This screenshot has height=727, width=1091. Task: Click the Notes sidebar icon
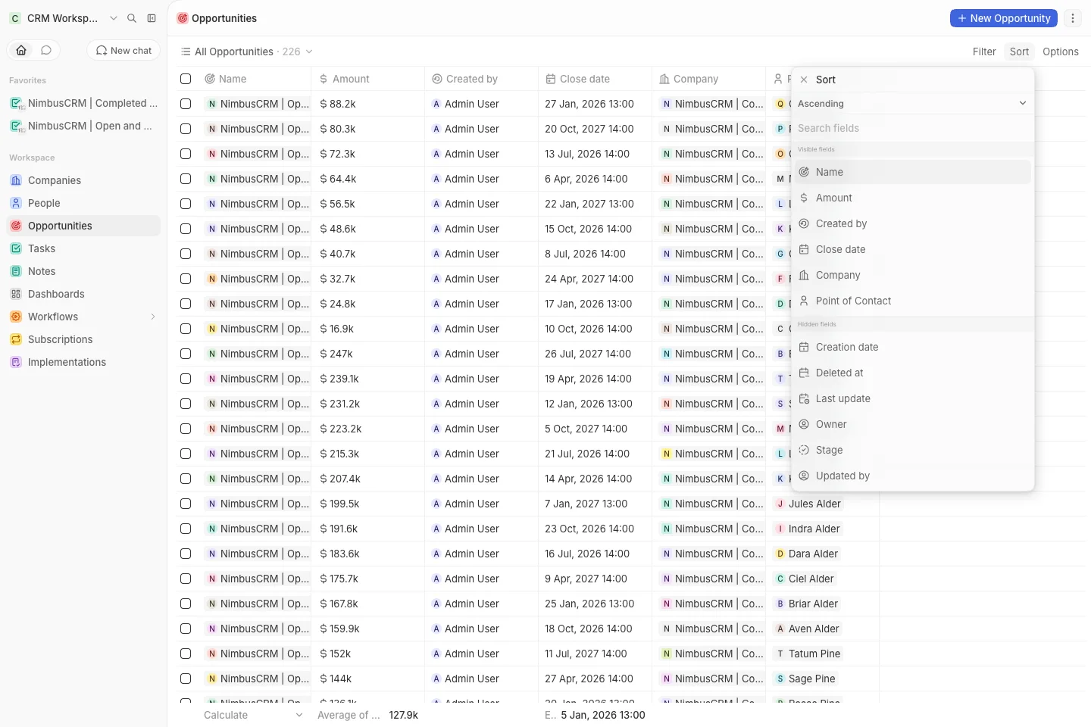pyautogui.click(x=16, y=271)
